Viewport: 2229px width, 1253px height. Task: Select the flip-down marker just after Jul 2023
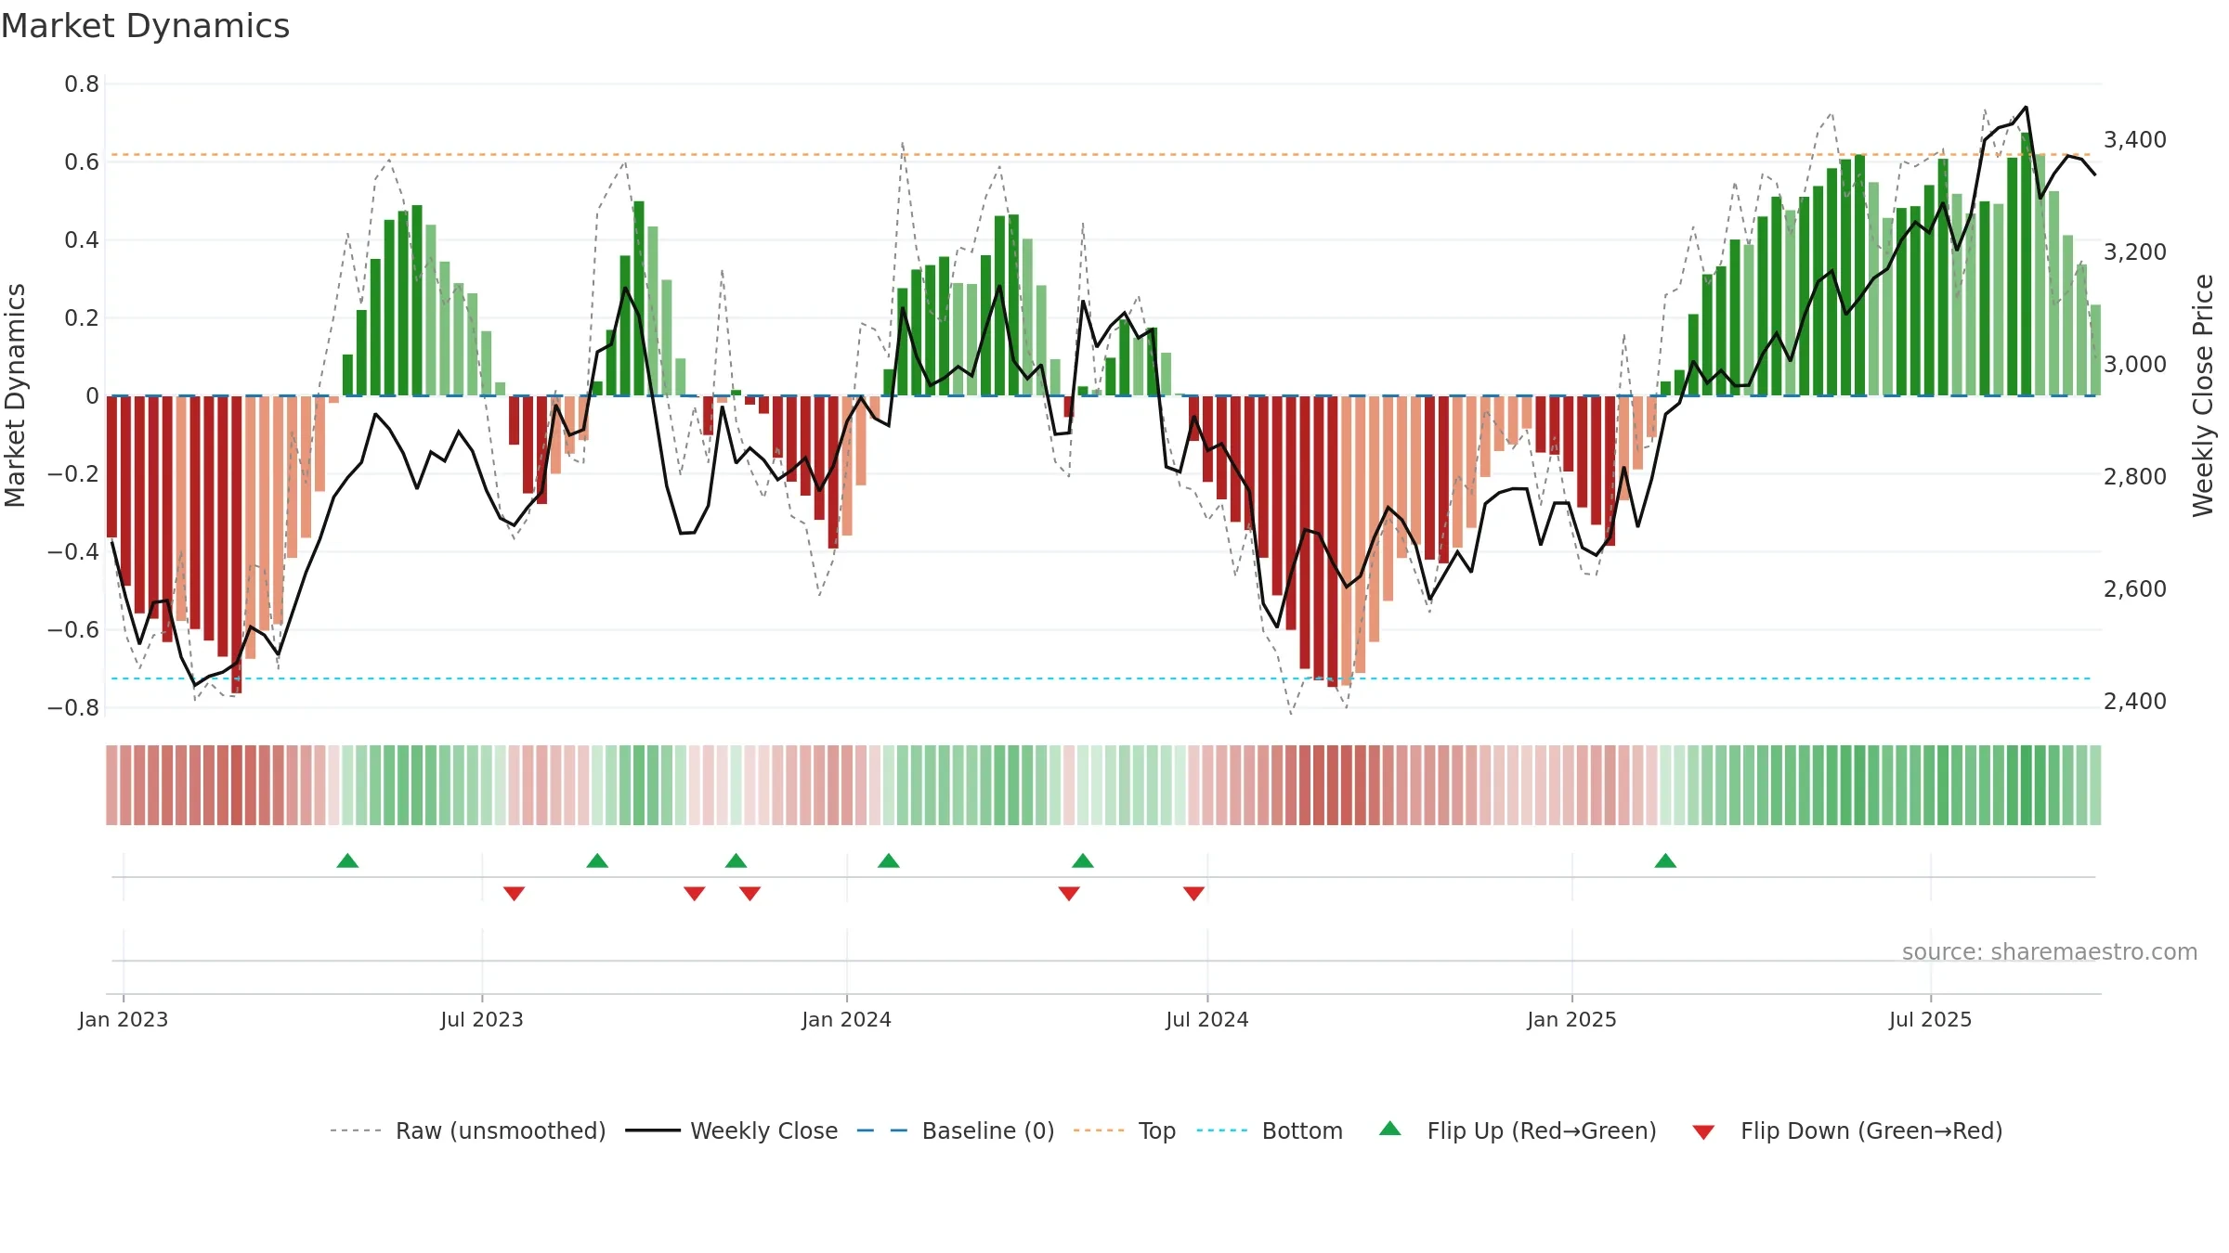pyautogui.click(x=515, y=893)
